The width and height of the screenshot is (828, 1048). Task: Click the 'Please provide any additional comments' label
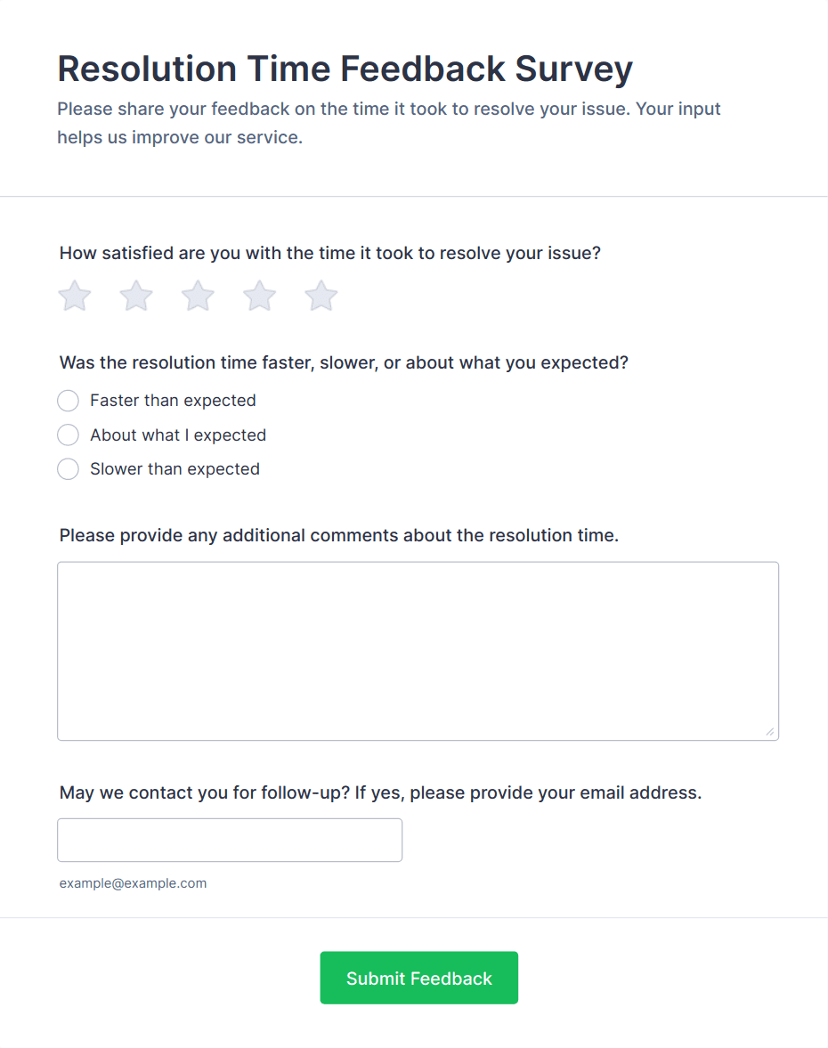coord(338,535)
